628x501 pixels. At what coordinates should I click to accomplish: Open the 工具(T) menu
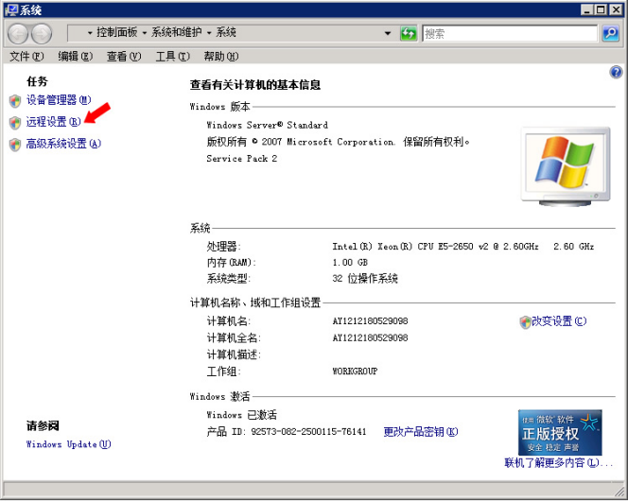172,57
